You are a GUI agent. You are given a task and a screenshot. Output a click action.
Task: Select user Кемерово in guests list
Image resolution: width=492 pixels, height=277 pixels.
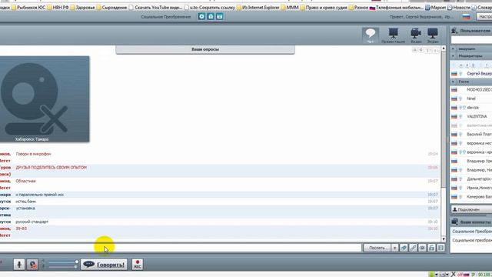(x=471, y=197)
